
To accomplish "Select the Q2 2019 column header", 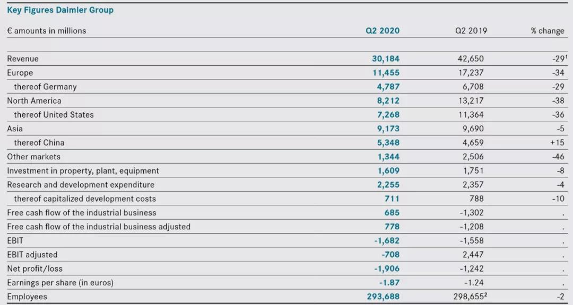I will tap(471, 31).
